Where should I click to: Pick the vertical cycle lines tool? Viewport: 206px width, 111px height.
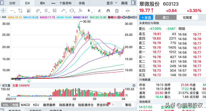46,11
